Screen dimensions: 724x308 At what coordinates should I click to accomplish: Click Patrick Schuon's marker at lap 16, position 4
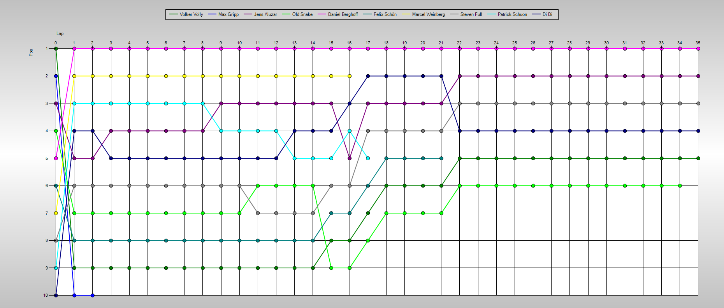350,131
